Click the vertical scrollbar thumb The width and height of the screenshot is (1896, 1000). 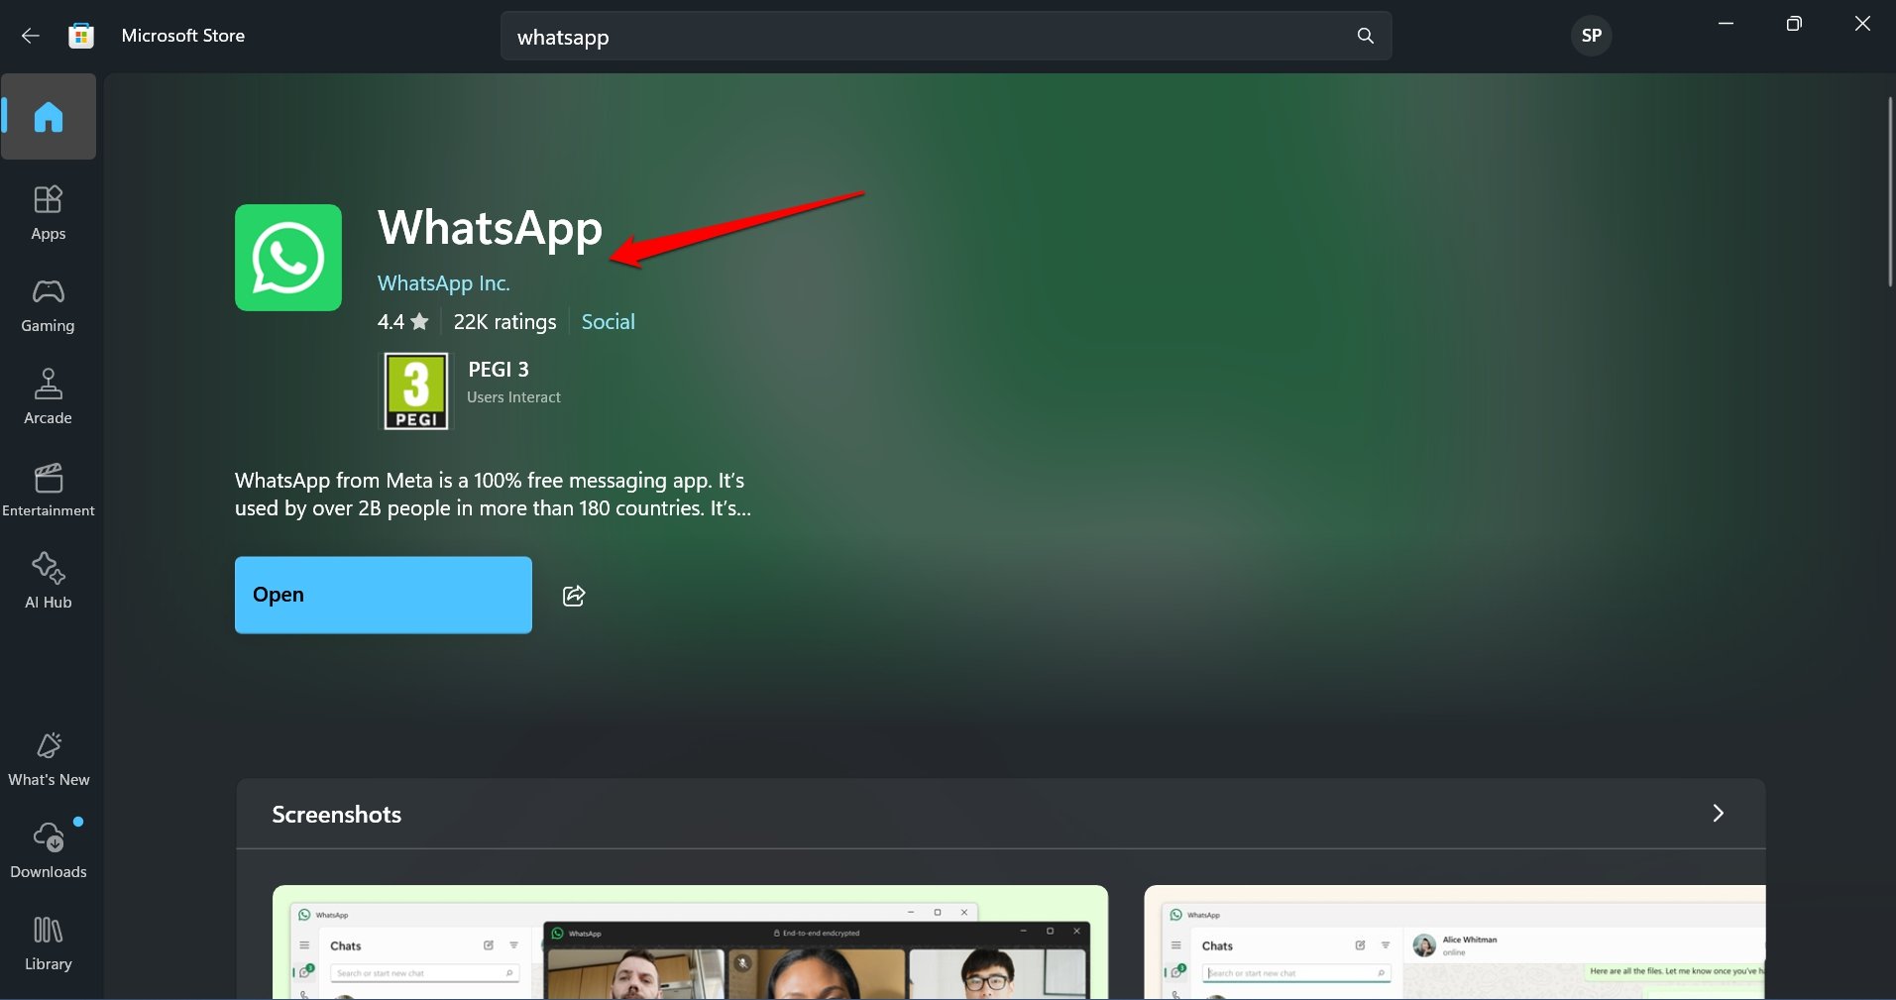pos(1889,192)
